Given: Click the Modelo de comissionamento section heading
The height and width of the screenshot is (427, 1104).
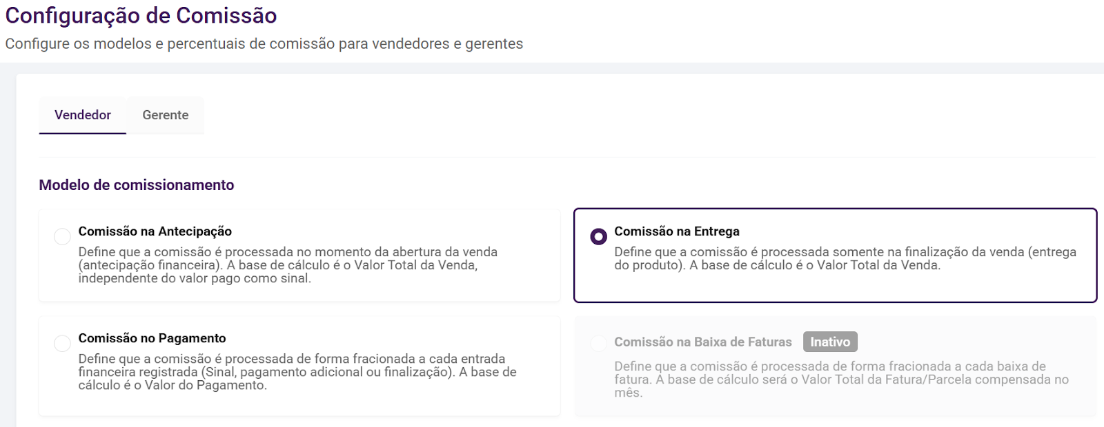Looking at the screenshot, I should (136, 185).
